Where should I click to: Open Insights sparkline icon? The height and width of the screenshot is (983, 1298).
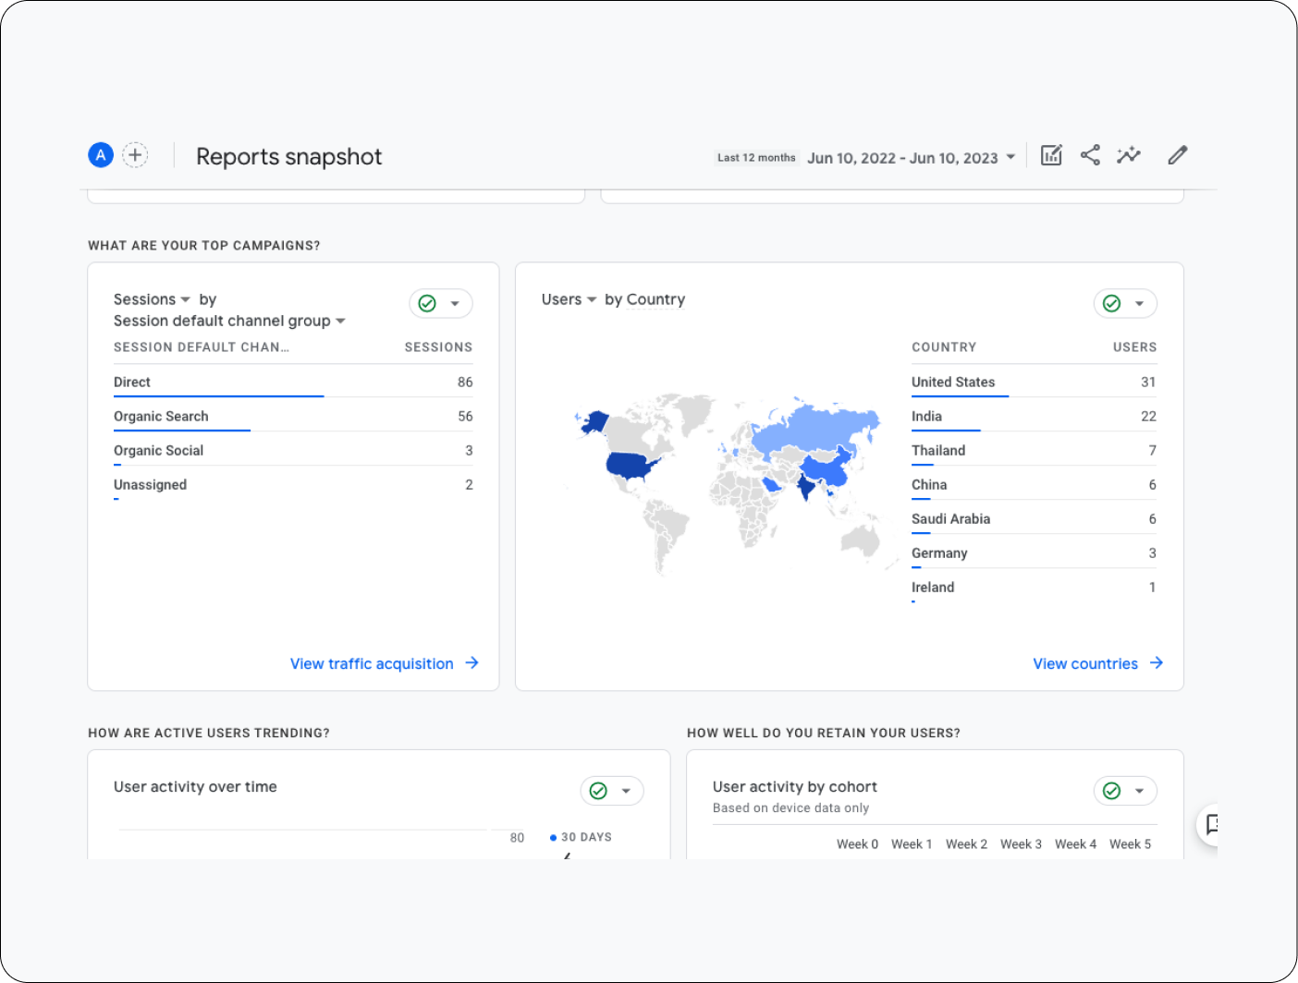coord(1129,155)
